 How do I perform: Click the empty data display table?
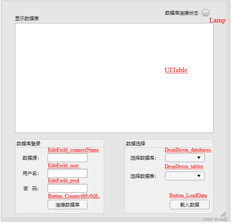(x=114, y=78)
